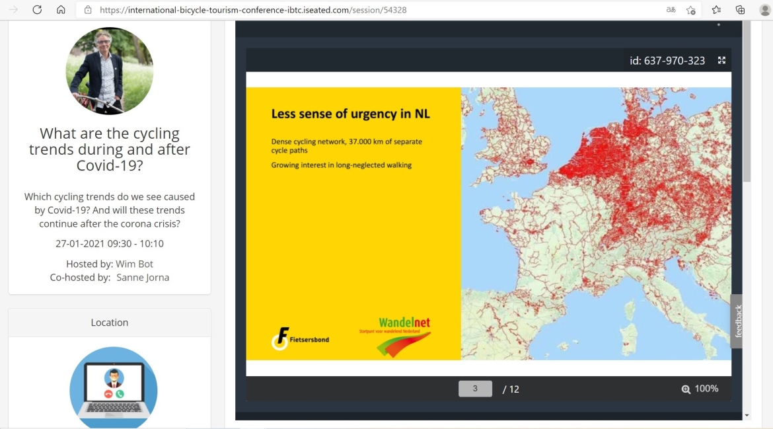Click the zoom magnifier icon in slide viewer

tap(686, 389)
